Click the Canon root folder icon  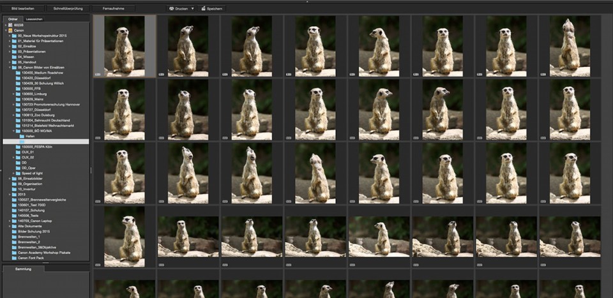pyautogui.click(x=10, y=30)
